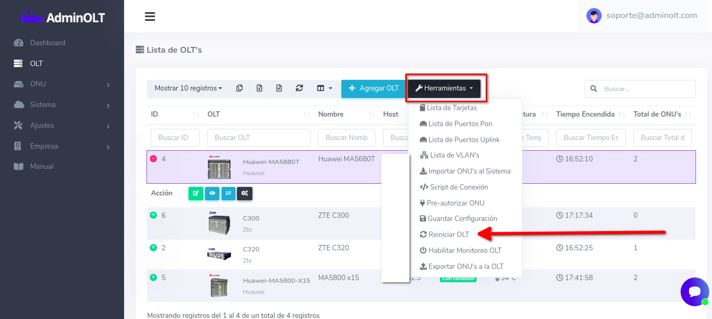The height and width of the screenshot is (319, 712).
Task: Expand the ONU sidebar submenu
Action: [62, 84]
